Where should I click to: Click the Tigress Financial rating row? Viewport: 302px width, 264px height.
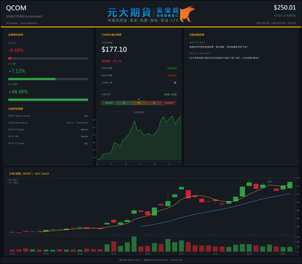click(48, 116)
